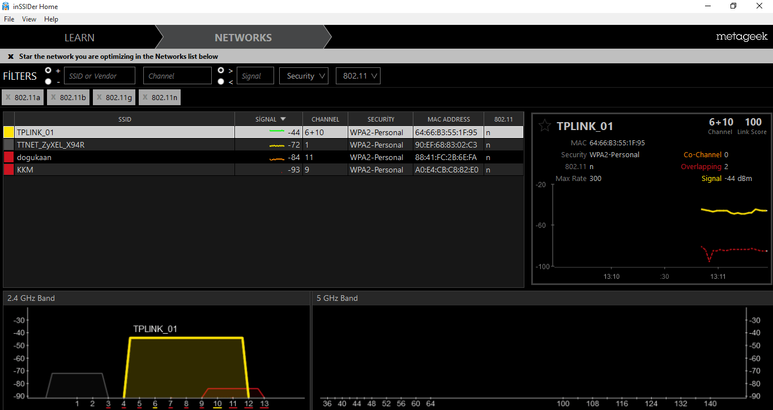The width and height of the screenshot is (773, 410).
Task: Focus the Channel filter field
Action: 177,76
